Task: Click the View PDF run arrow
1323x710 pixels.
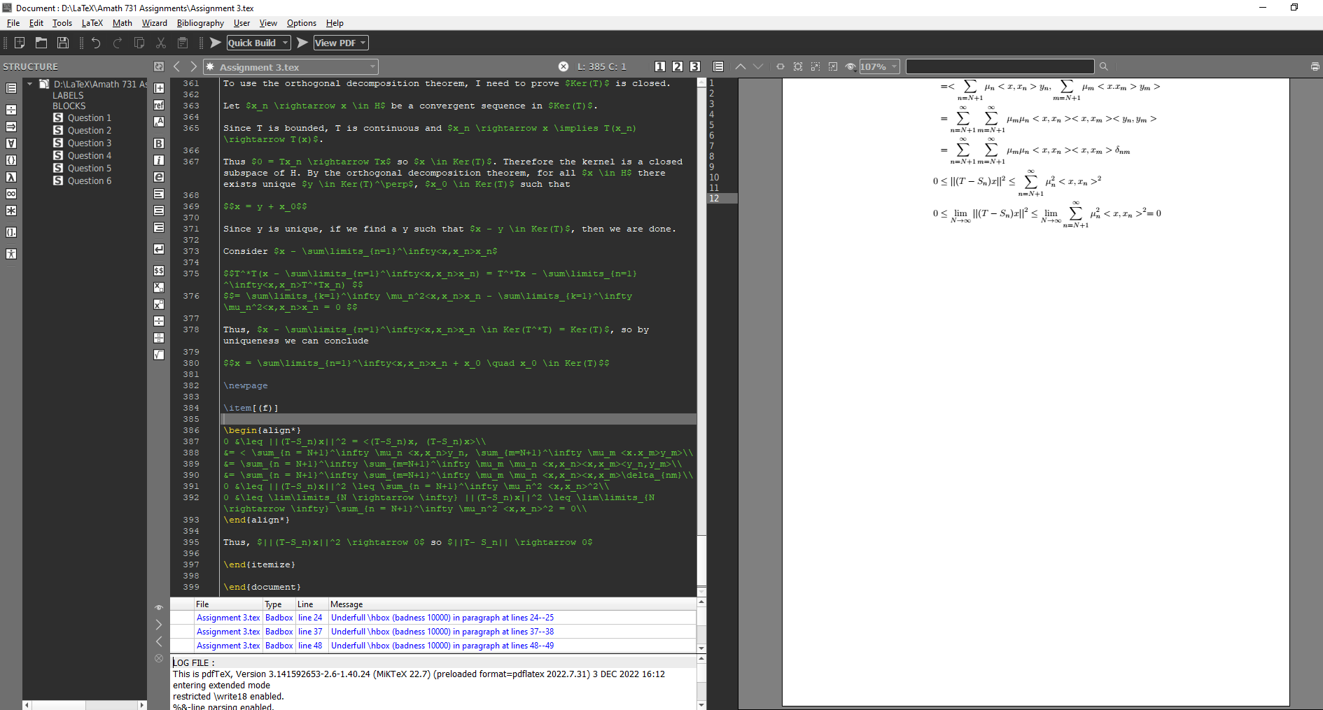Action: (302, 43)
